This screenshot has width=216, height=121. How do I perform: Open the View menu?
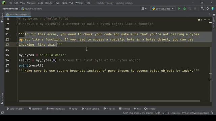(x=22, y=3)
